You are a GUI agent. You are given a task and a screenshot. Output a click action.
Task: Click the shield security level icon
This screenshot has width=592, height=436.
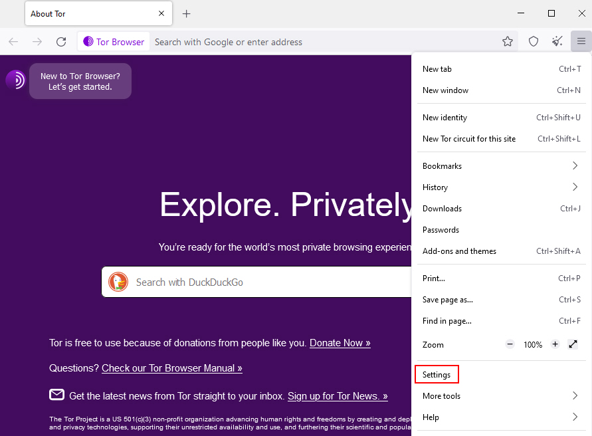(x=533, y=41)
